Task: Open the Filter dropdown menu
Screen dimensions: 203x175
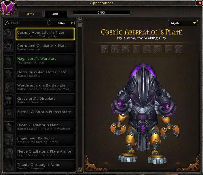Action: click(62, 23)
